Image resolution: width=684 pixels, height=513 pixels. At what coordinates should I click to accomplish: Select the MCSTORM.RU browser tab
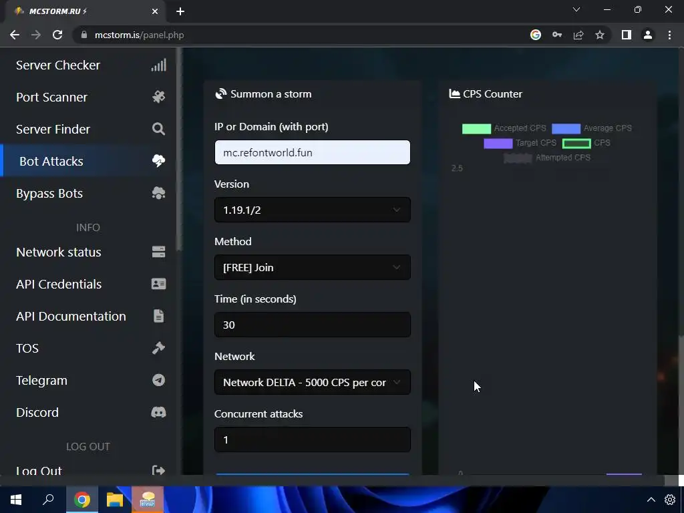coord(85,11)
